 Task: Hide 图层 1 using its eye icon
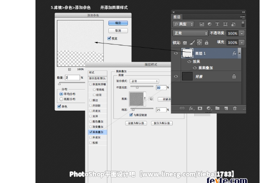coord(176,53)
